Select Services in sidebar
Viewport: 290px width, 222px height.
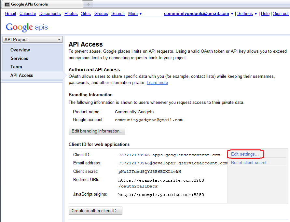pos(20,59)
